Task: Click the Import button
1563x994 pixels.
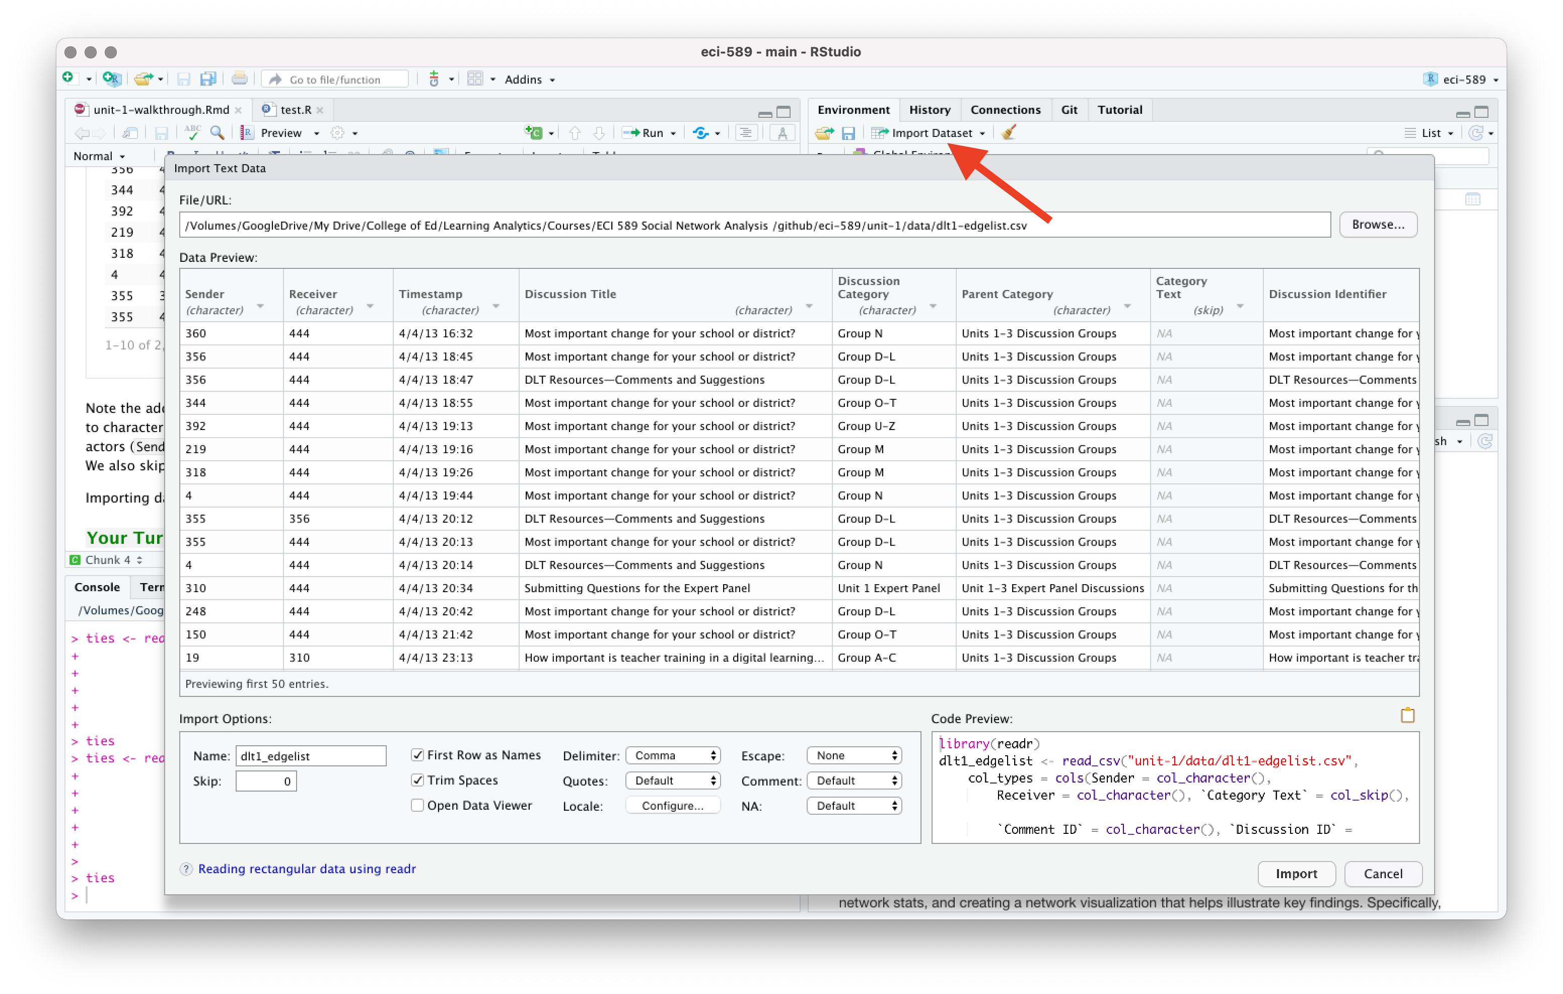Action: click(x=1296, y=873)
